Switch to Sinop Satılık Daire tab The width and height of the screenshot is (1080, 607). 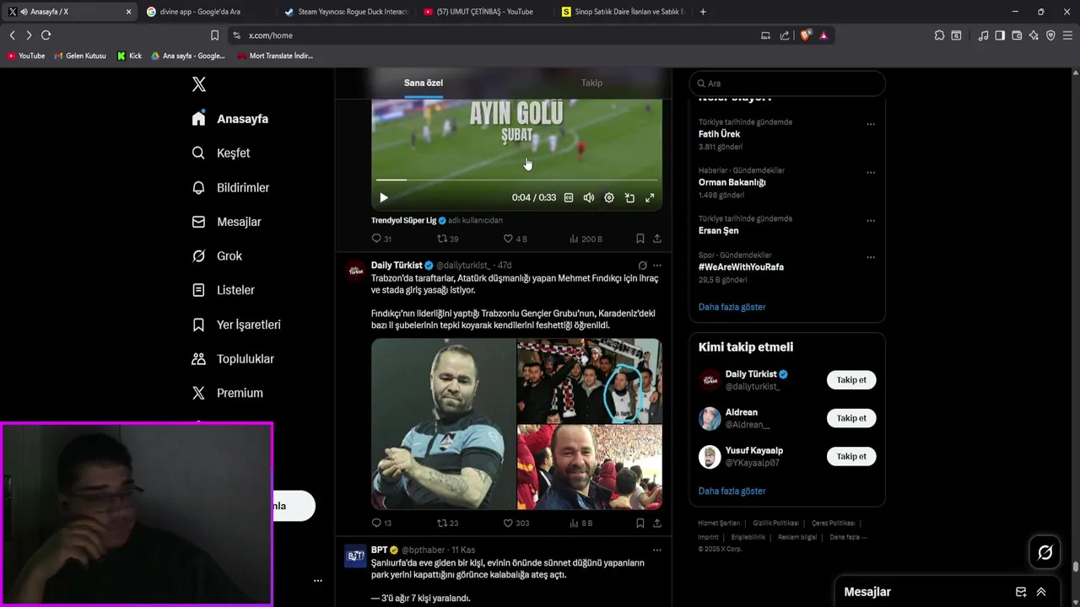coord(623,12)
